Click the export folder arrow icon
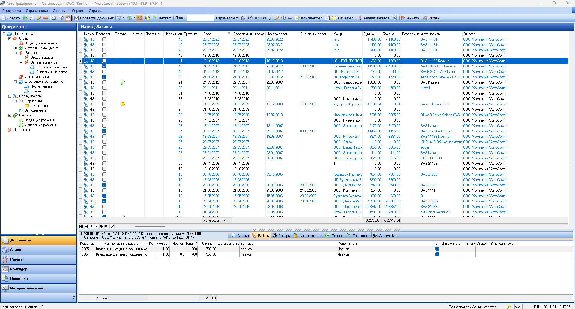This screenshot has height=309, width=575. tap(148, 18)
